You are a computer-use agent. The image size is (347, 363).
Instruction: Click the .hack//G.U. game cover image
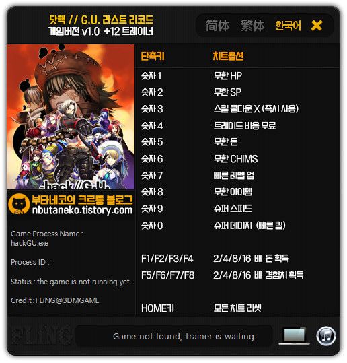71,117
